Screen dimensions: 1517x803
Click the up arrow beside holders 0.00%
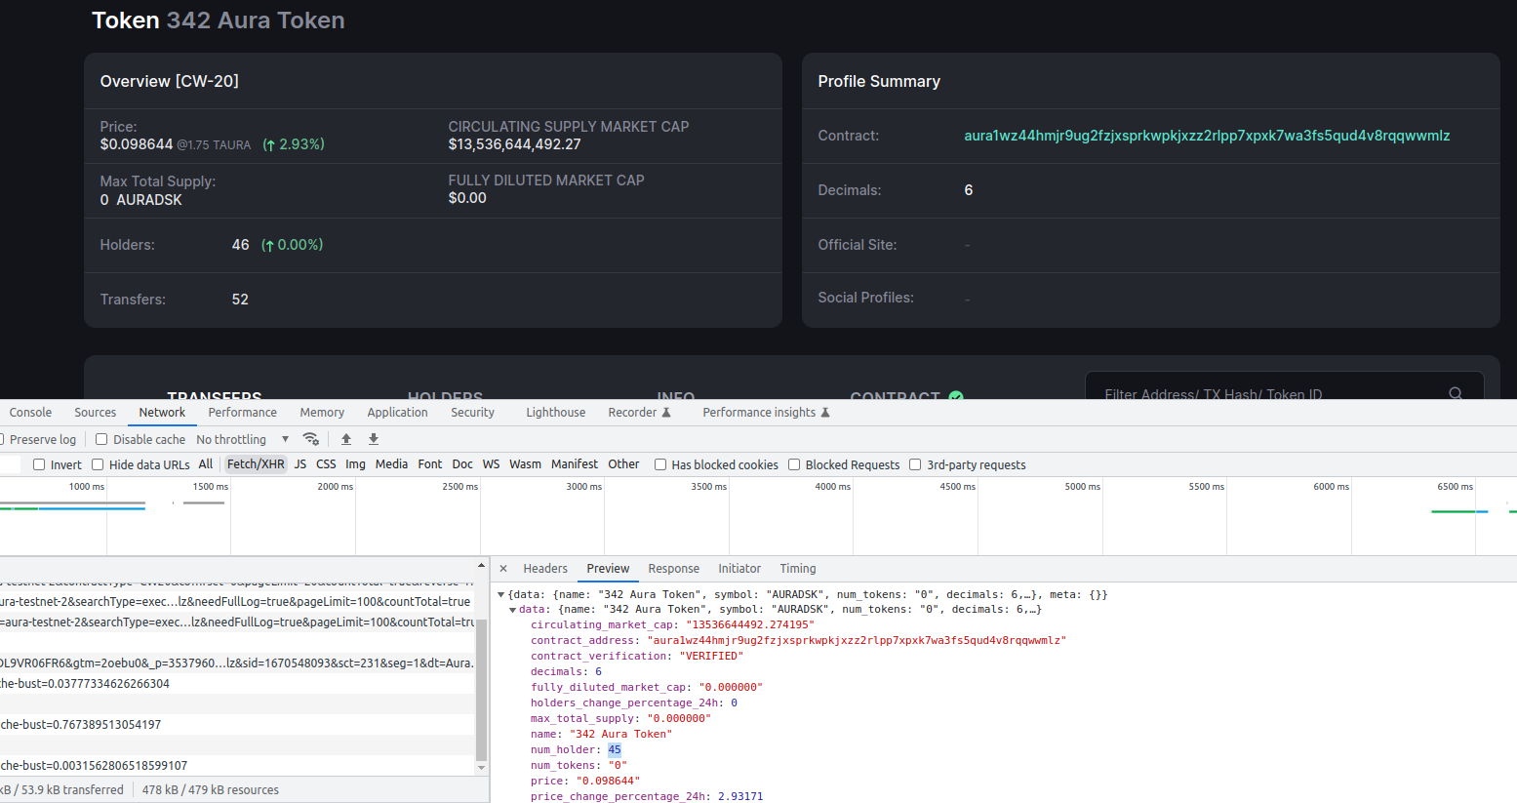coord(268,245)
